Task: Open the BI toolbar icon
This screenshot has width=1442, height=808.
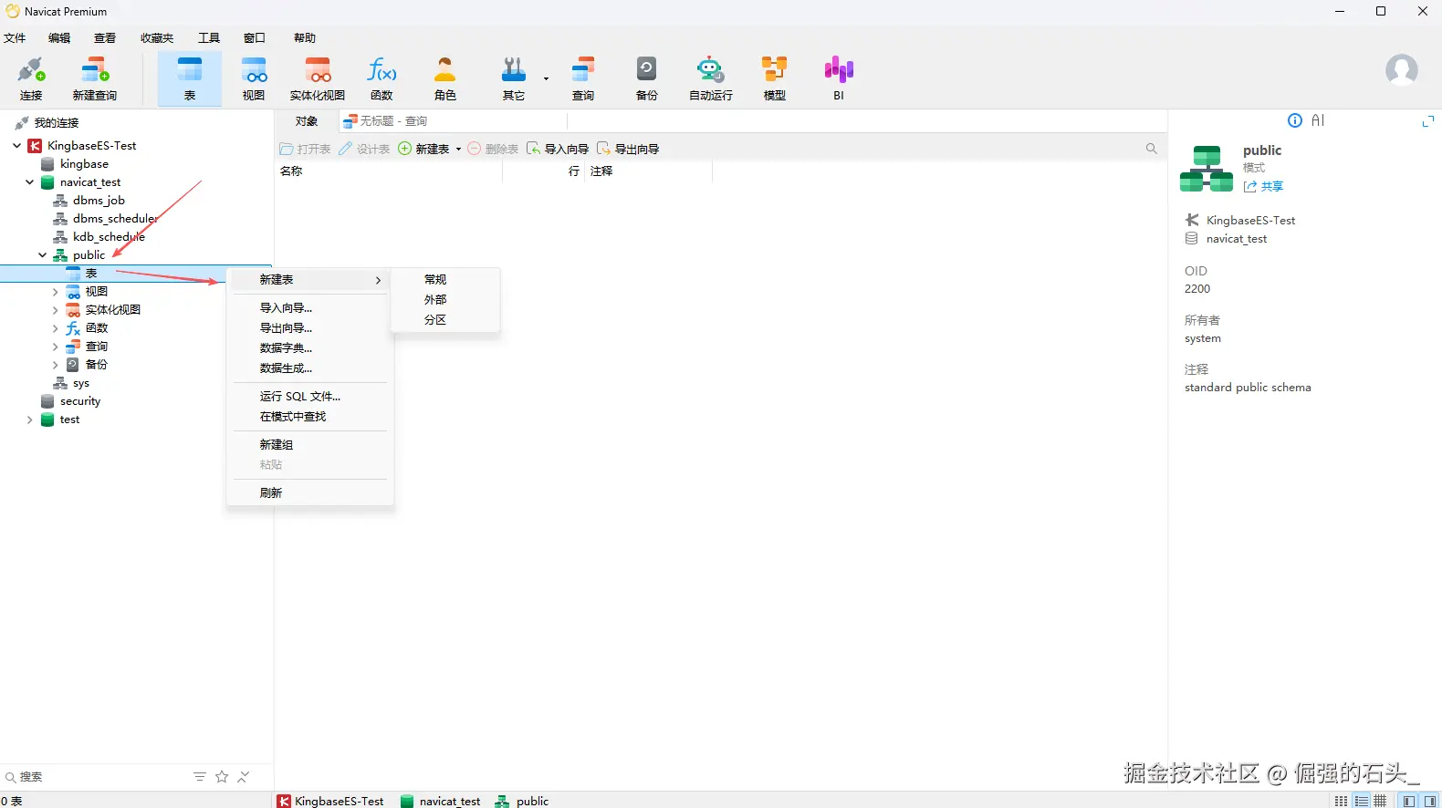Action: pyautogui.click(x=839, y=78)
